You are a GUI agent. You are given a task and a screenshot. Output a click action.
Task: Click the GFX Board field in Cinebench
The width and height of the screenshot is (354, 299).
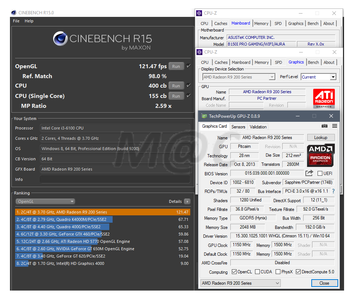tap(115, 169)
